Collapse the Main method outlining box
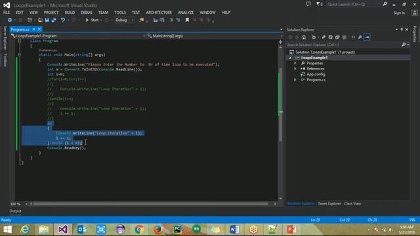Viewport: 420px width, 236px height. (x=19, y=54)
